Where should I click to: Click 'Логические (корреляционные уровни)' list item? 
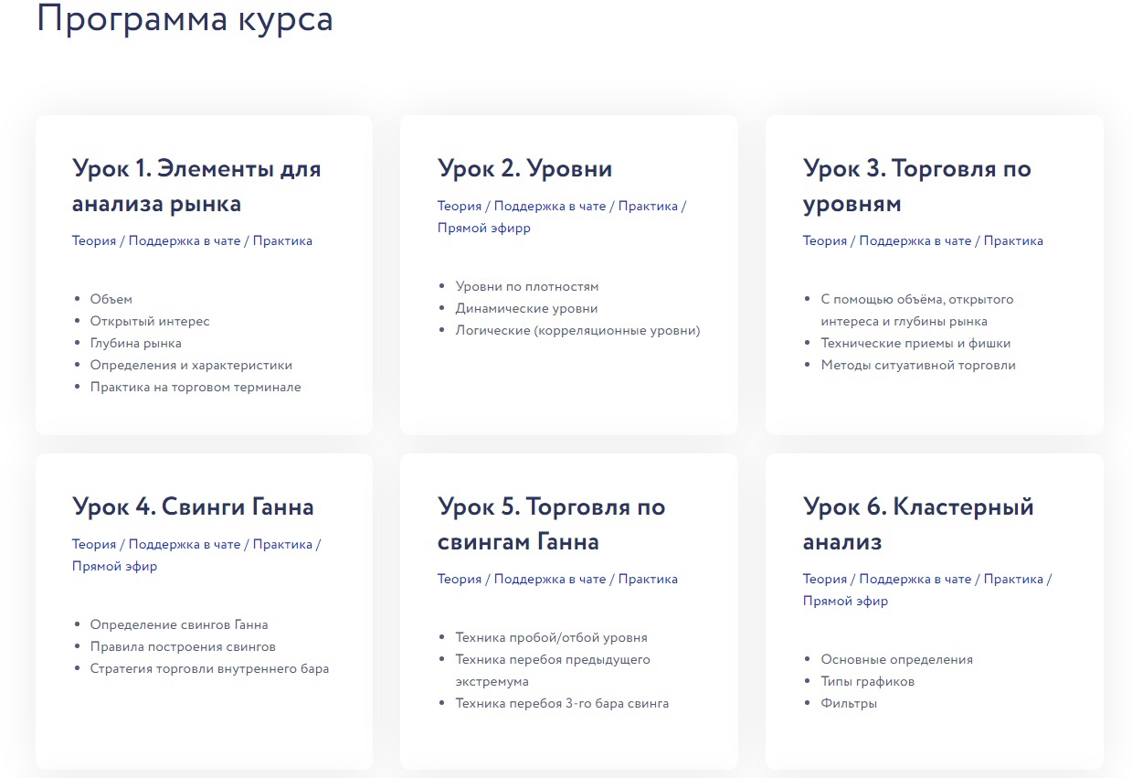point(577,330)
